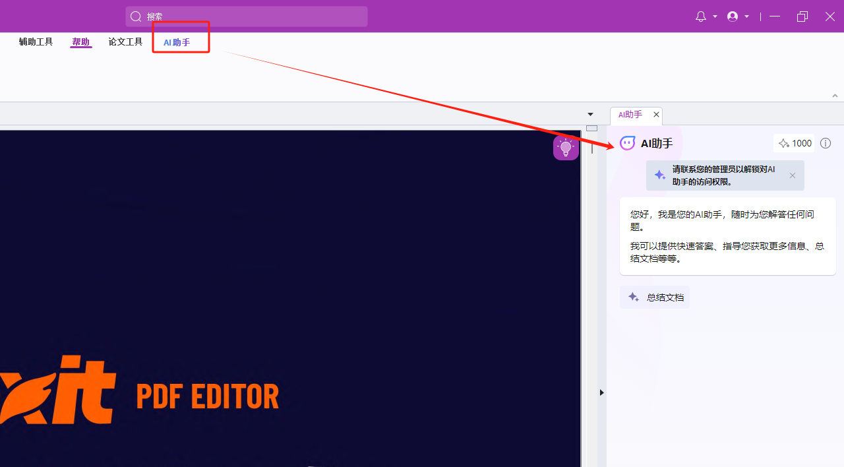Select the 辅助工具 ribbon tab
This screenshot has height=467, width=844.
pyautogui.click(x=36, y=42)
